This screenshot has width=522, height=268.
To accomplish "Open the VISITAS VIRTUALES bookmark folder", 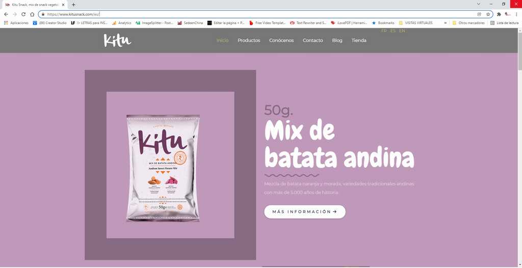I will [415, 23].
